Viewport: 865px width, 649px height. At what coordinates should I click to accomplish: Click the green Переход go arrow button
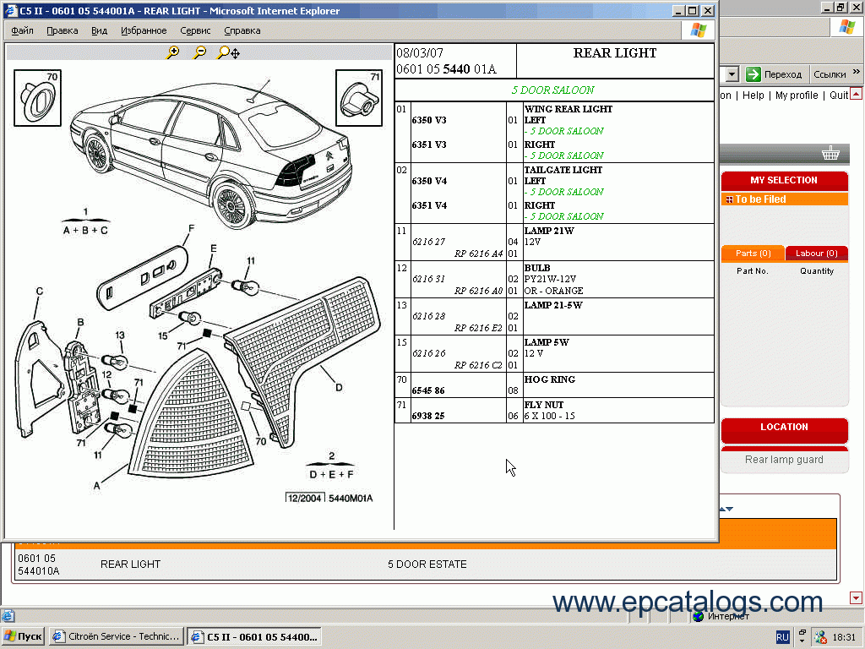pyautogui.click(x=753, y=74)
